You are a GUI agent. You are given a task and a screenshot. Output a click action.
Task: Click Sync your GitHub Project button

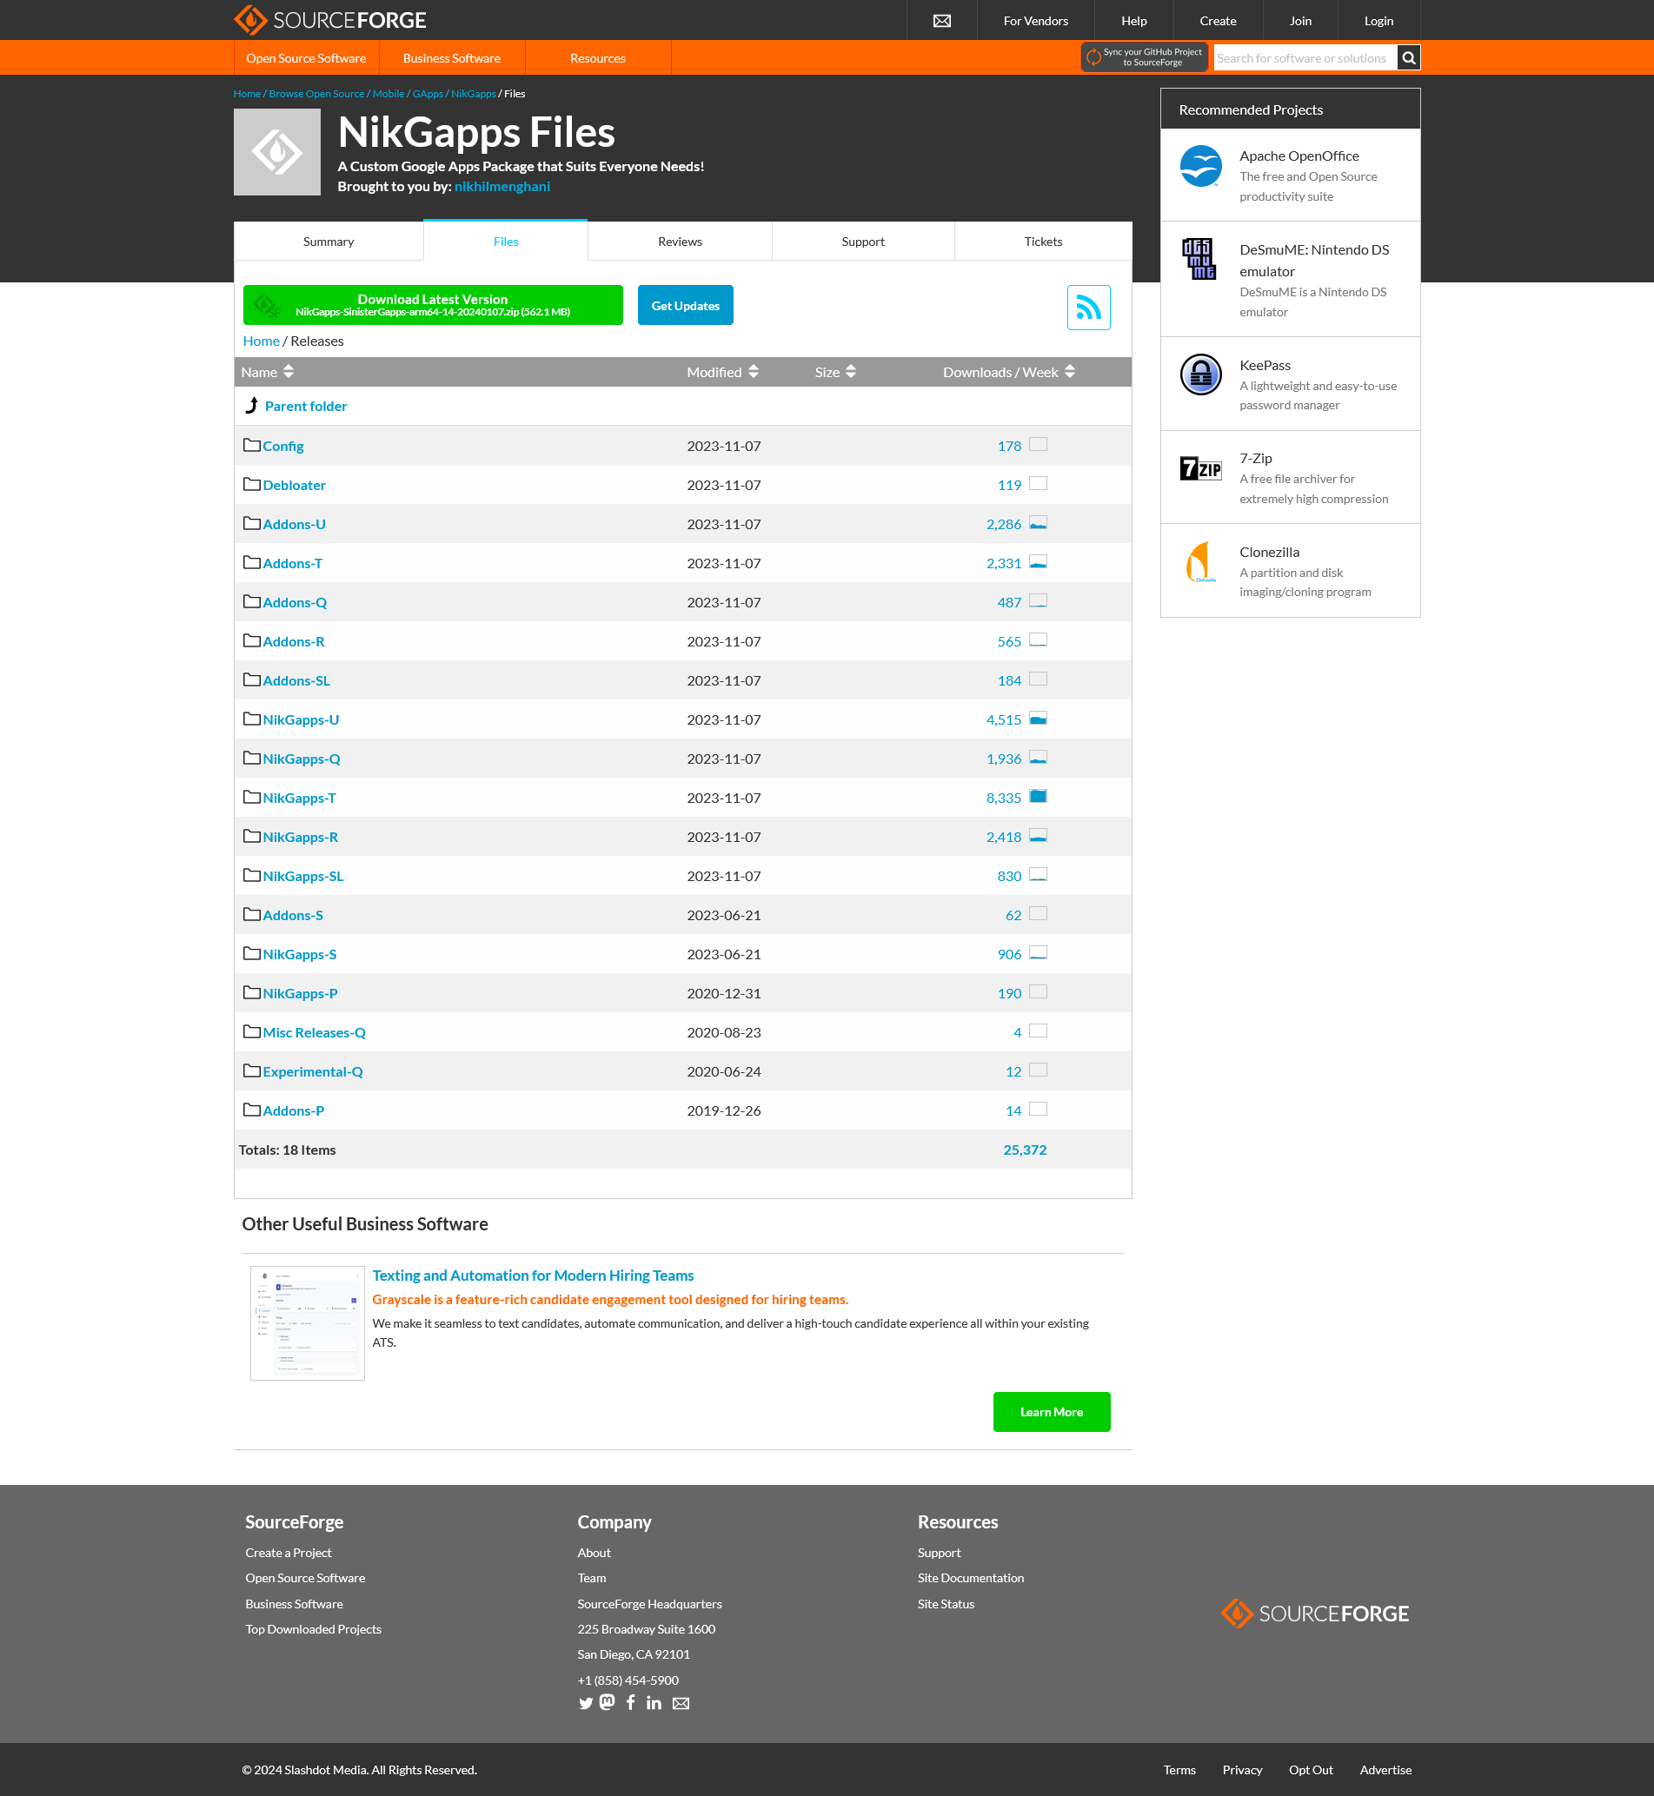click(1145, 57)
